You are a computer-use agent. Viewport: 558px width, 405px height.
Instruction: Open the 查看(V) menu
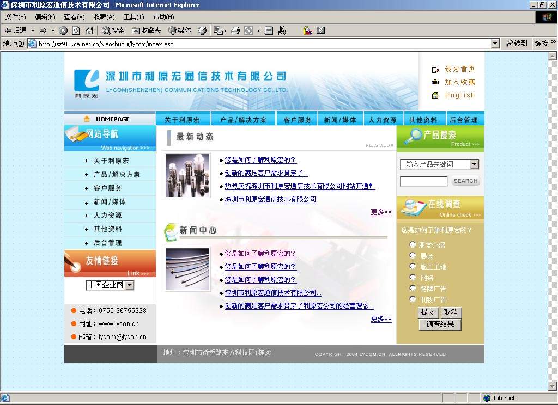tap(74, 17)
